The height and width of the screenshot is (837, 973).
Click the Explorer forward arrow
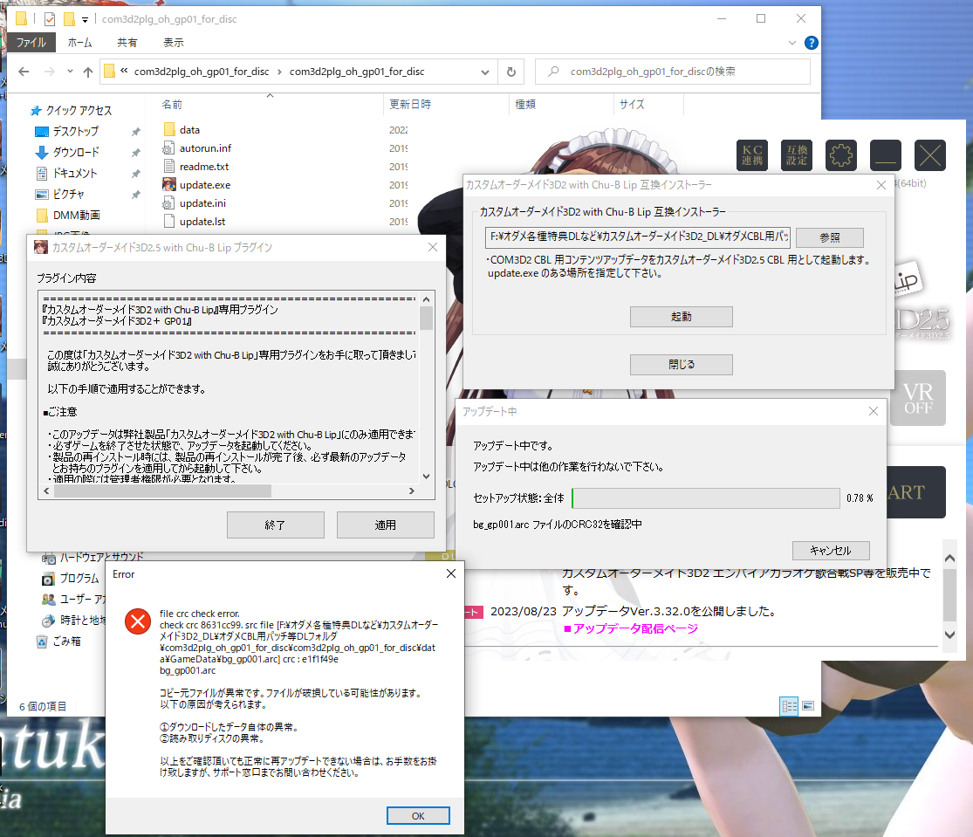50,72
